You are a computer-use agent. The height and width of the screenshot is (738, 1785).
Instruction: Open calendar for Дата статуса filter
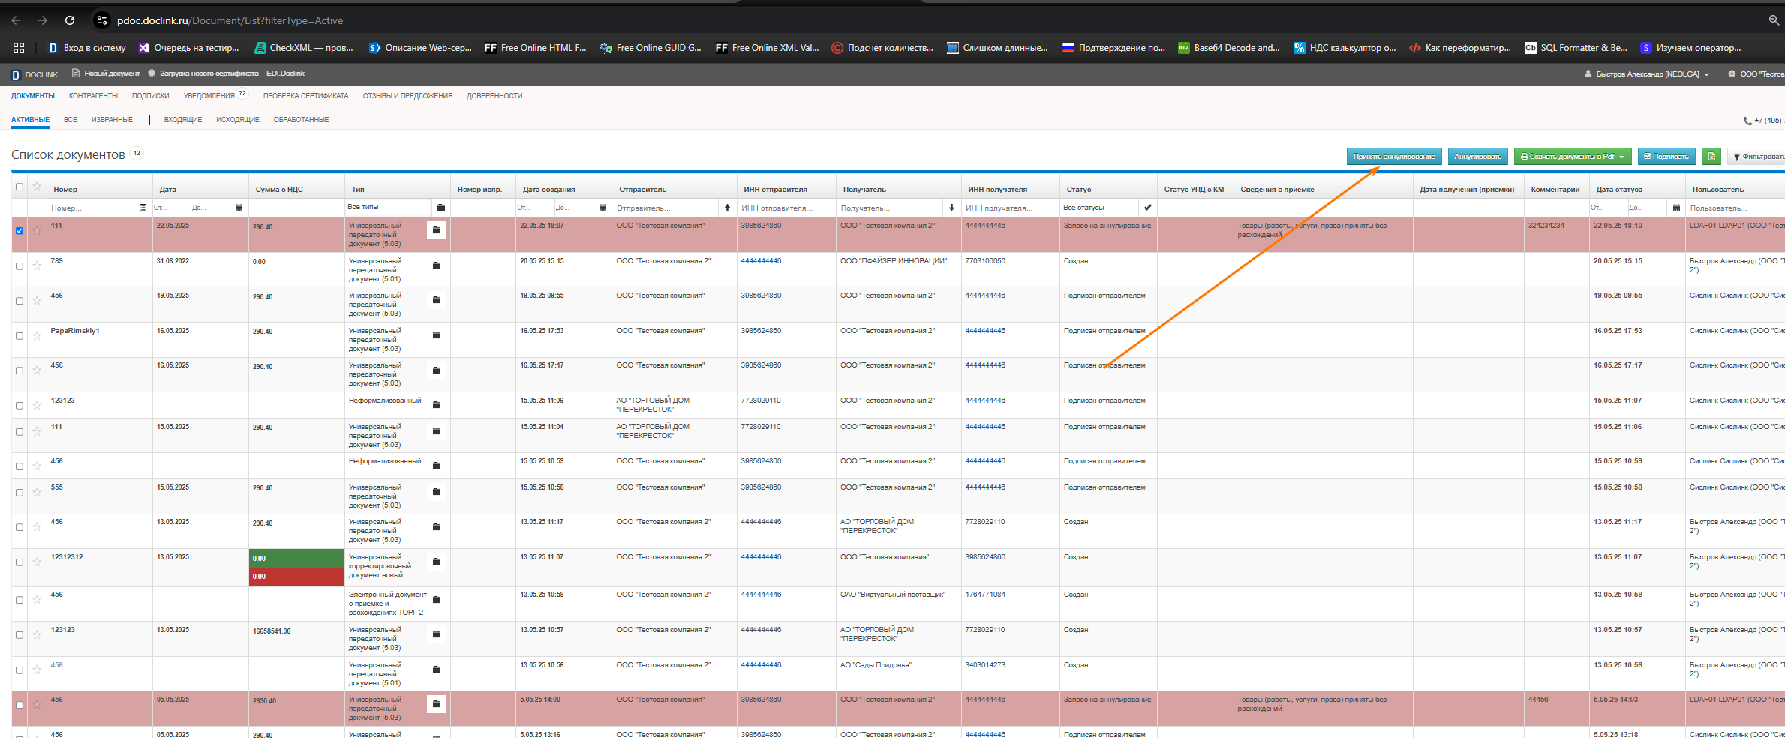tap(1676, 208)
